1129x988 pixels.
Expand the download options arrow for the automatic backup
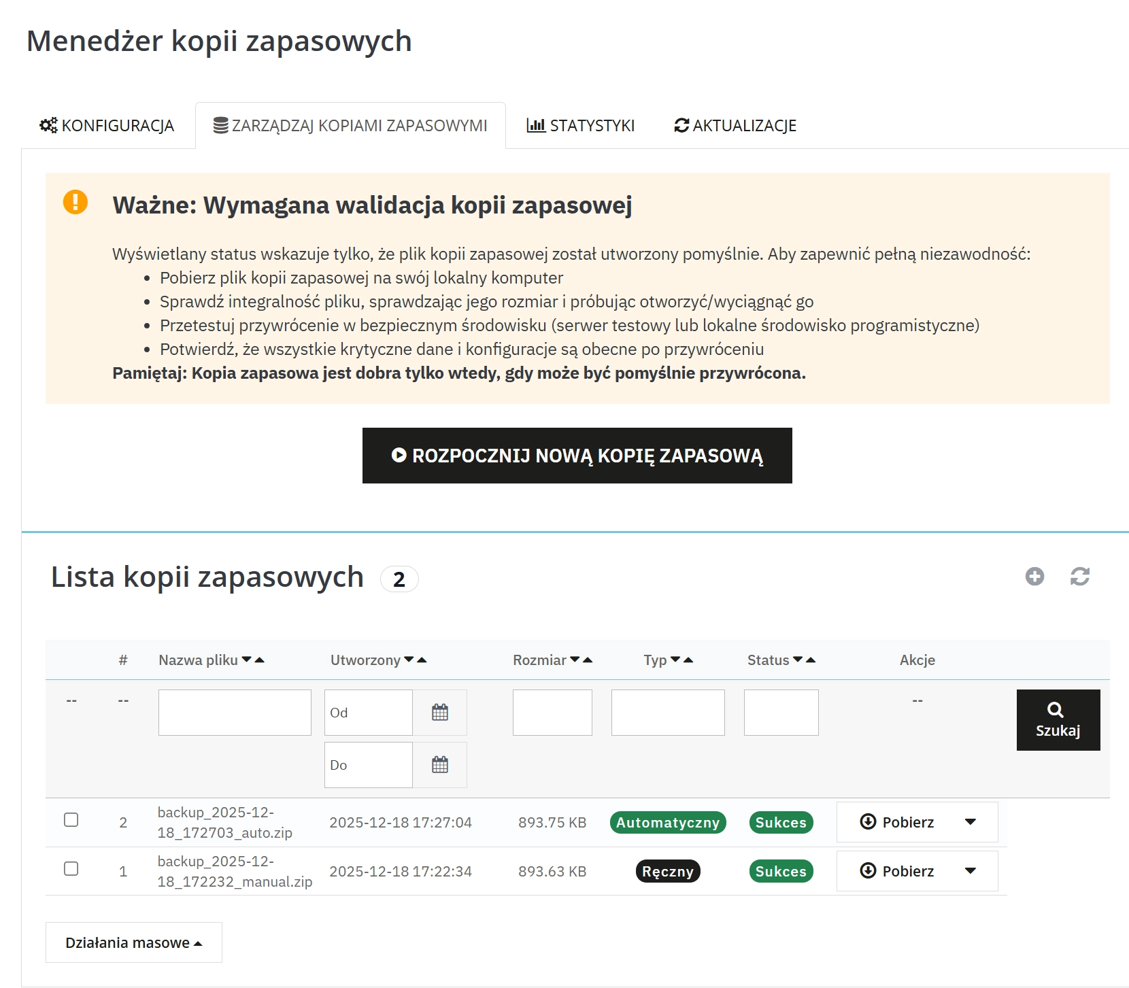point(971,822)
